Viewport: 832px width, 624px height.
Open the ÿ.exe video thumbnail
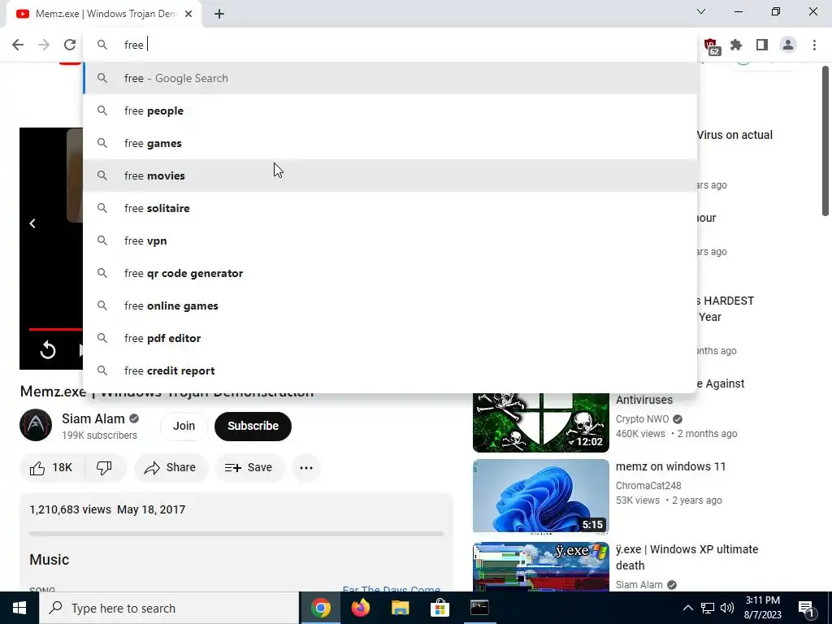[x=540, y=566]
